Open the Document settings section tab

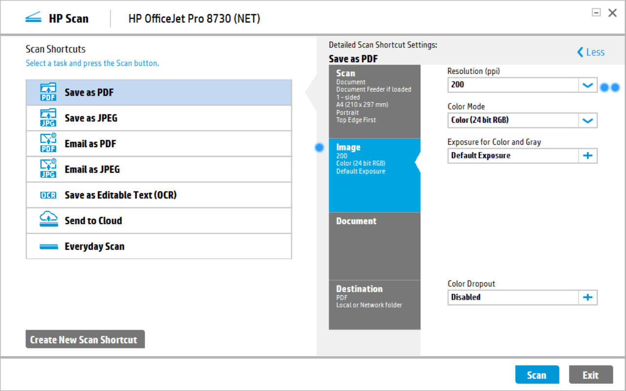[x=375, y=246]
